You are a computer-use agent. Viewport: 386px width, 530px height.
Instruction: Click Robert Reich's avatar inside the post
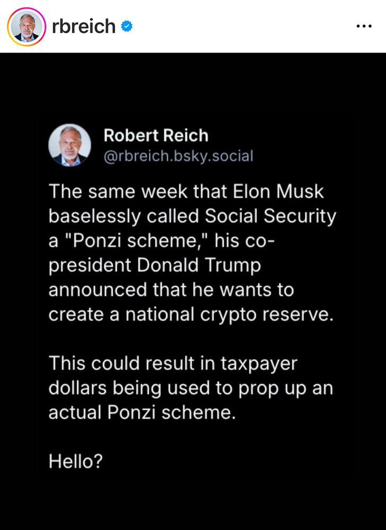[x=69, y=145]
